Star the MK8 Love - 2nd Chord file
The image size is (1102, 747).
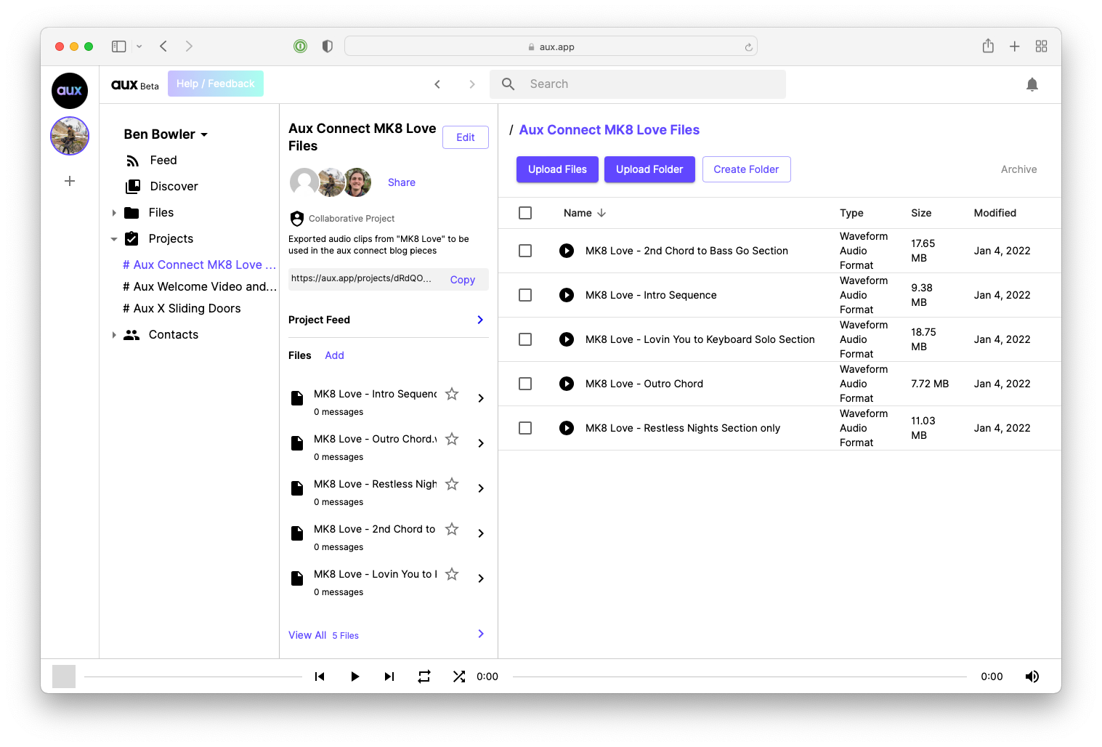point(452,529)
